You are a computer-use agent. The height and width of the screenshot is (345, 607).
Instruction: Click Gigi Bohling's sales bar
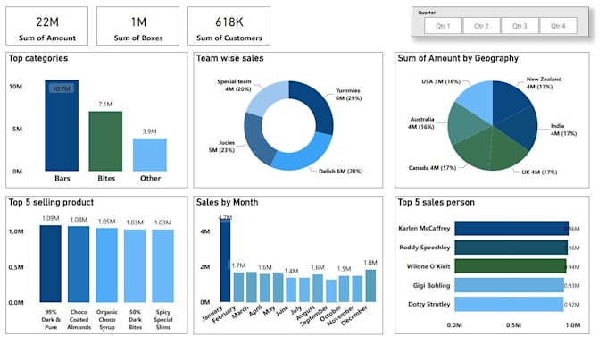point(509,285)
